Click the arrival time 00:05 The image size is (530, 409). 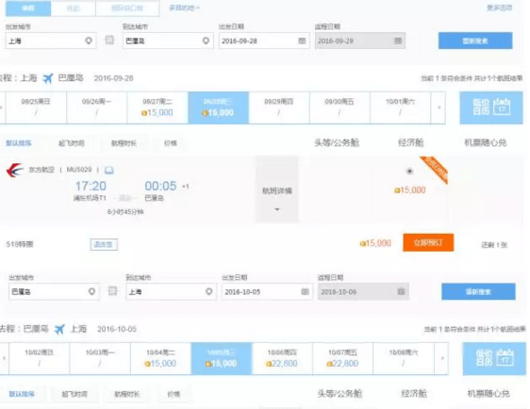coord(160,186)
